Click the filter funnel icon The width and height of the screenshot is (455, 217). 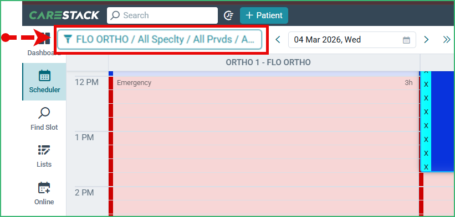point(68,39)
